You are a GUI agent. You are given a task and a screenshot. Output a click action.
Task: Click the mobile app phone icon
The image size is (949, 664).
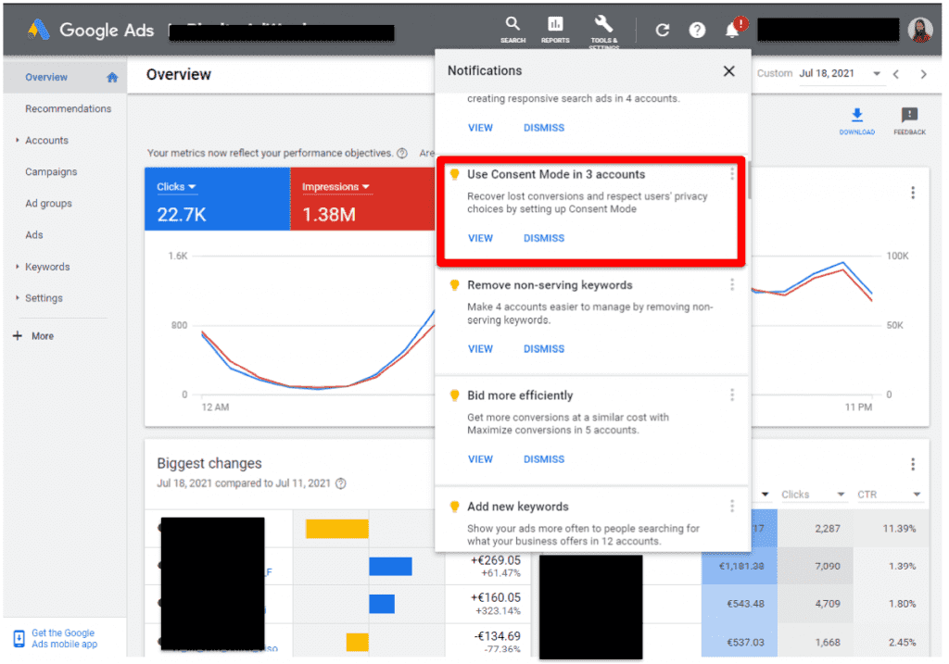(x=19, y=638)
